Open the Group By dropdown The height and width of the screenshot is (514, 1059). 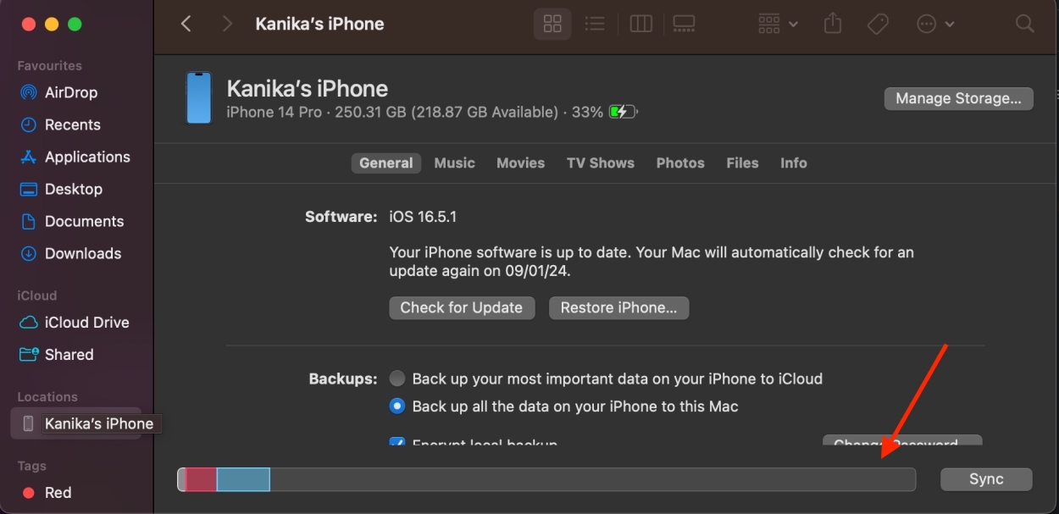pyautogui.click(x=774, y=24)
